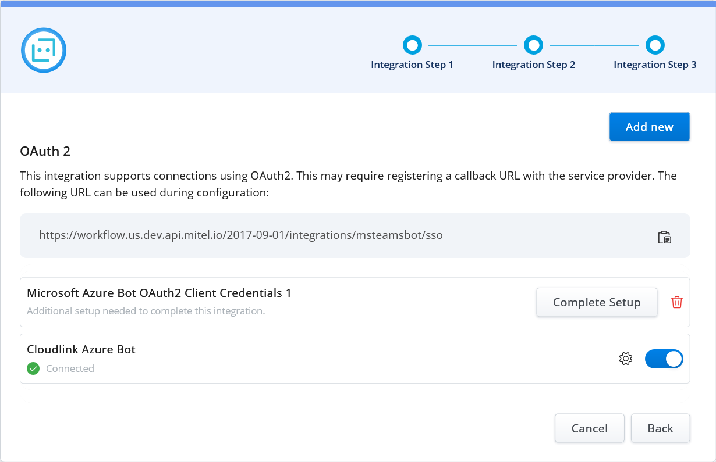Disable the Cloudlink Azure Bot toggle

point(664,359)
